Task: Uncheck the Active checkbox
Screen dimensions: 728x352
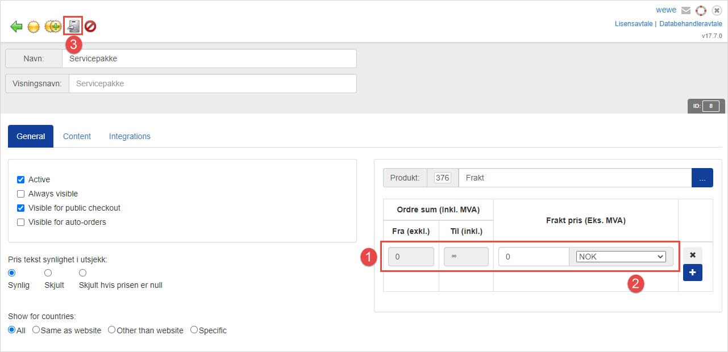Action: coord(21,179)
